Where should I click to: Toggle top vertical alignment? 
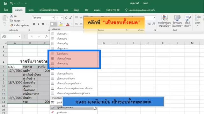tap(76, 17)
